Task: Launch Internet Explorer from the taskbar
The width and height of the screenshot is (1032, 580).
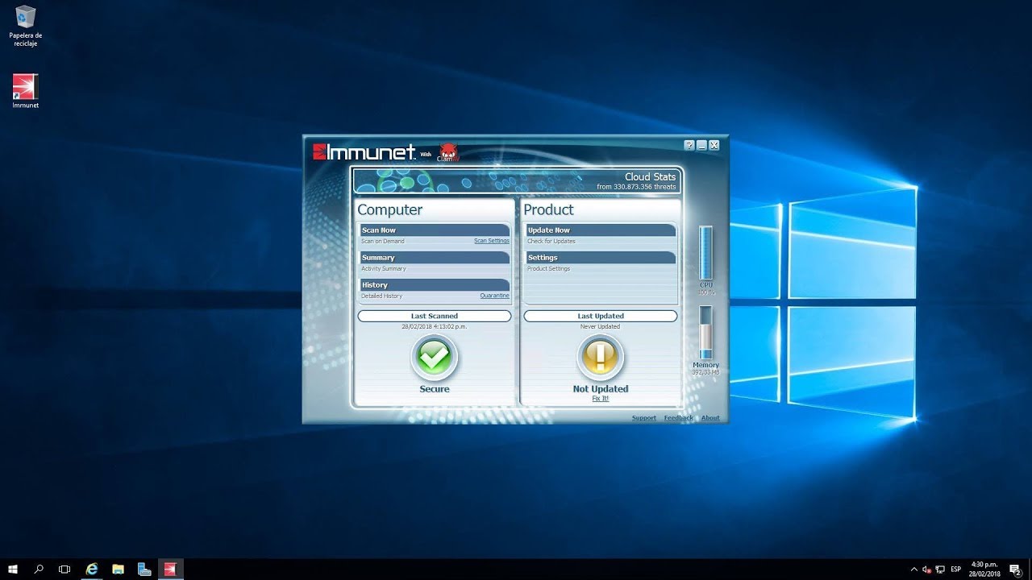Action: (92, 570)
